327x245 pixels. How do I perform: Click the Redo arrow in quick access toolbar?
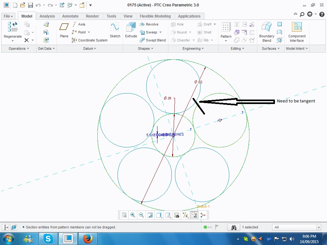coord(50,5)
